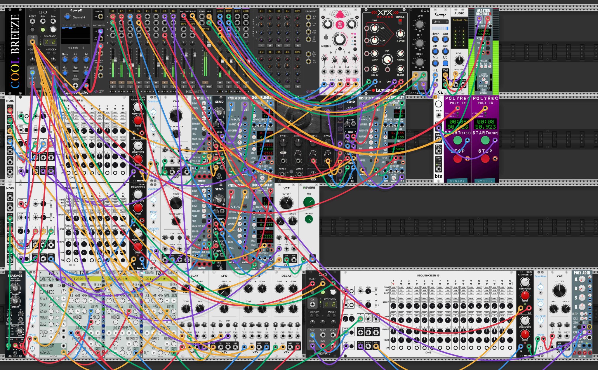
Task: Open the Limit mode dropdown on Comp
Action: point(440,22)
